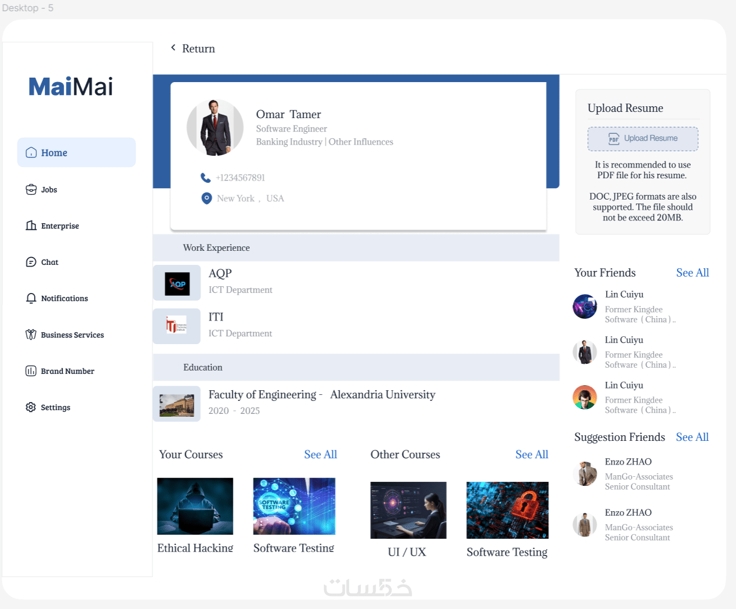Open the Ethical Hacking course thumbnail
This screenshot has width=736, height=609.
(195, 506)
